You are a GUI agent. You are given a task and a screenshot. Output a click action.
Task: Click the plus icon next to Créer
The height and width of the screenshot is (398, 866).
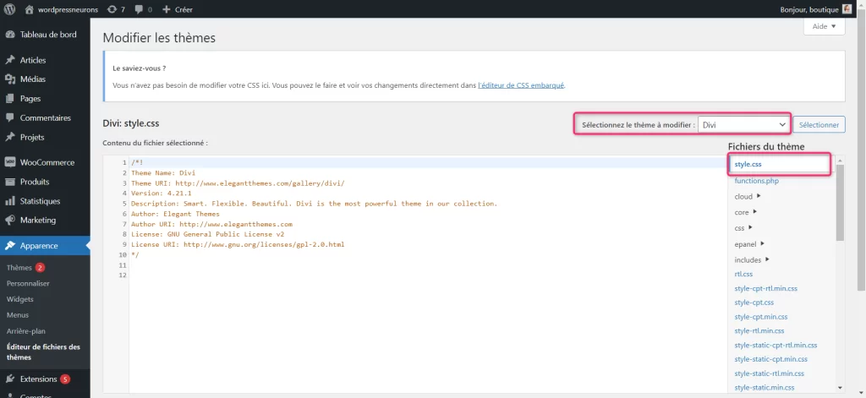(167, 9)
